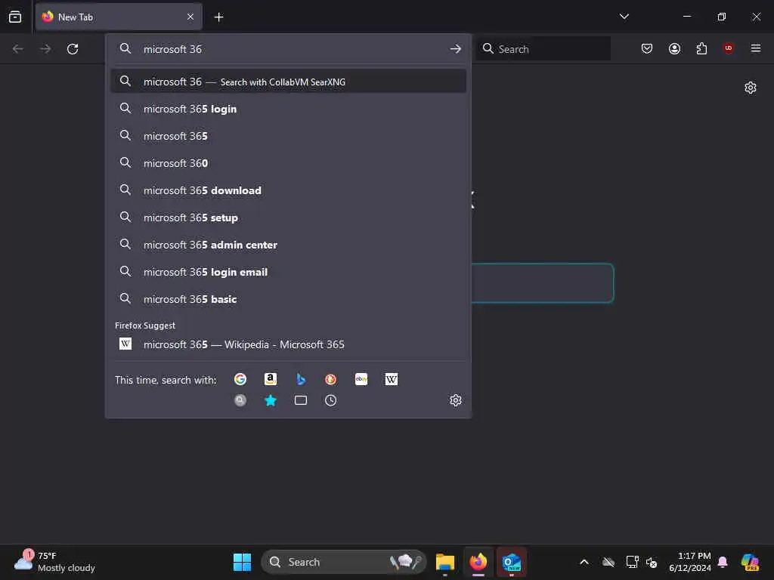This screenshot has width=774, height=580.
Task: Open volume muted tray icon
Action: [x=652, y=562]
